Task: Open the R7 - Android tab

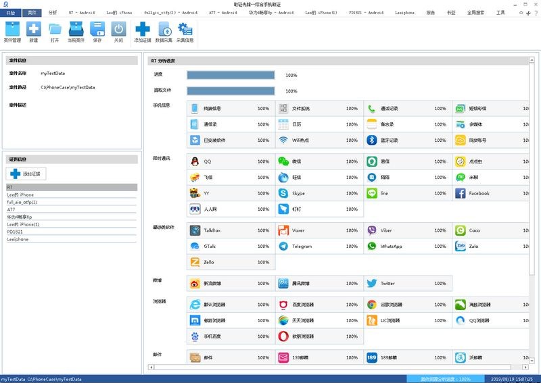Action: click(82, 13)
